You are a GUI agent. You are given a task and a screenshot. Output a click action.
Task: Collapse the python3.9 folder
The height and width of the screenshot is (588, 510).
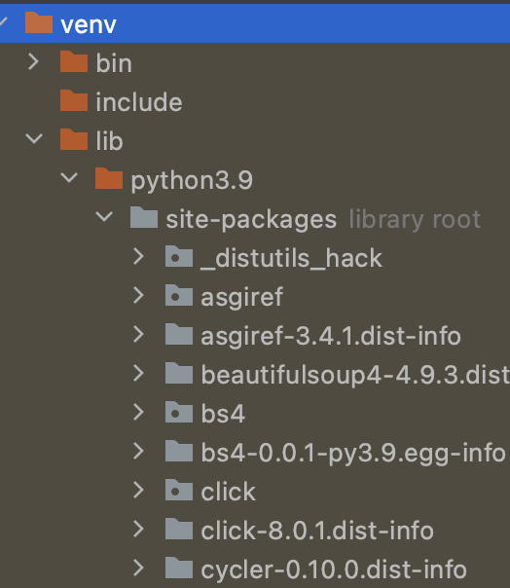(69, 178)
